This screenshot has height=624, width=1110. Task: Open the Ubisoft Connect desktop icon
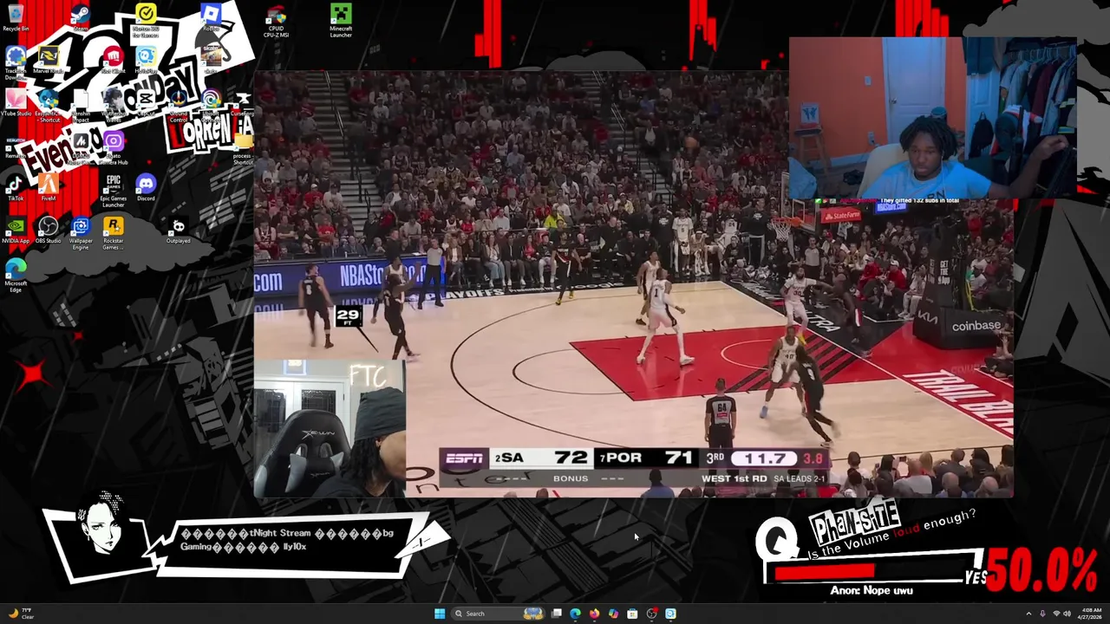(x=211, y=104)
